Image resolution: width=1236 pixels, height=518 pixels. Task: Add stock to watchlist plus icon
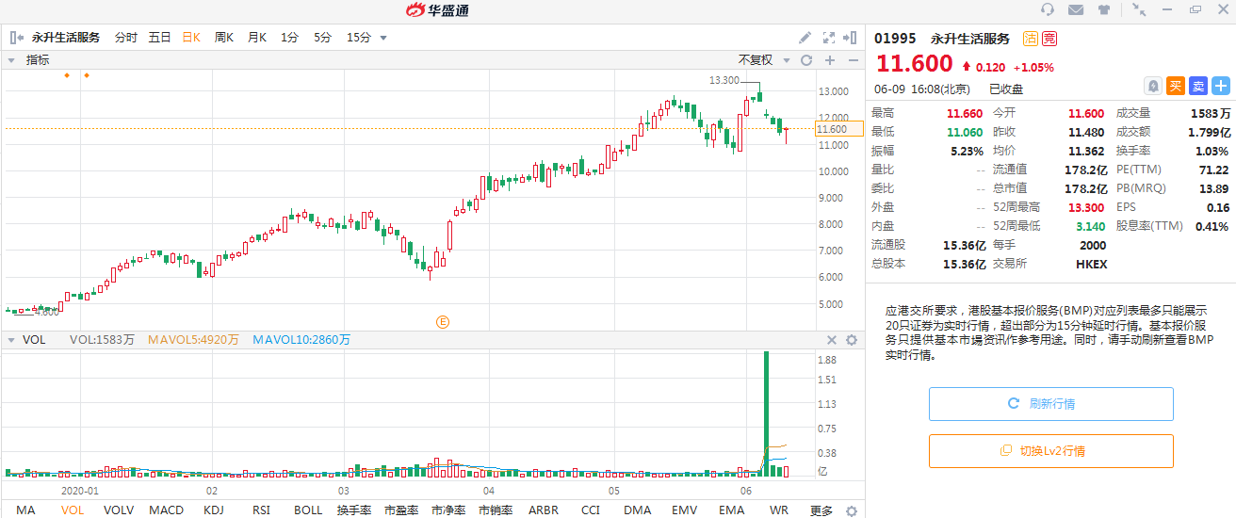tap(1221, 86)
